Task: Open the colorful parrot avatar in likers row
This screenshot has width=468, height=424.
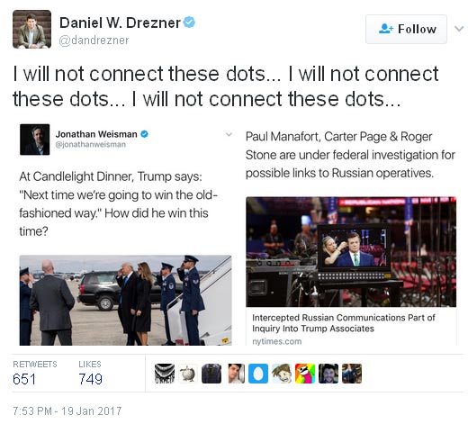Action: [305, 374]
